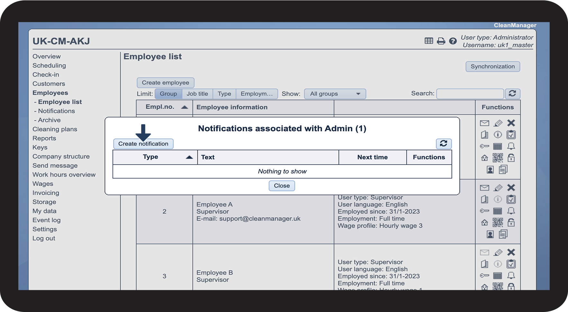Open Invoicing in the sidebar
The image size is (568, 312).
point(46,193)
